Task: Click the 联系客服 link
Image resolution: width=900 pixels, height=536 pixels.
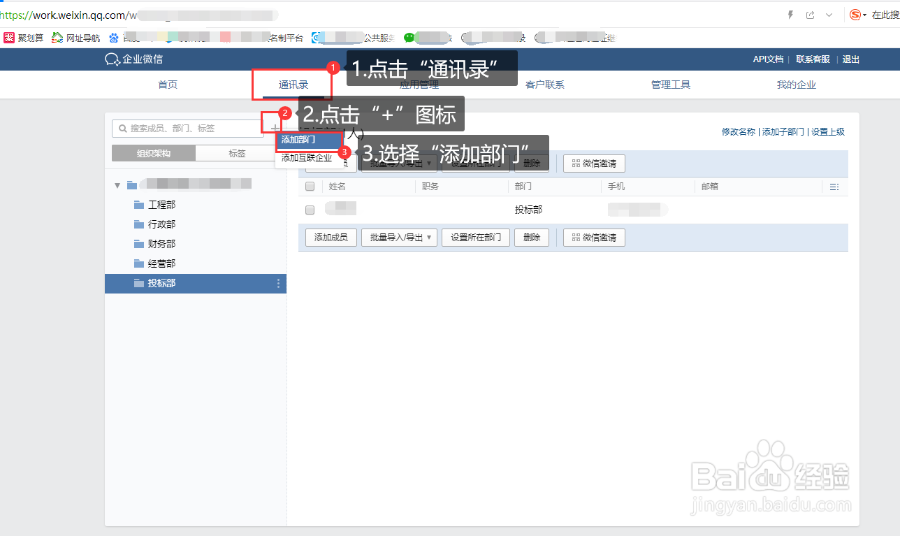Action: (x=813, y=59)
